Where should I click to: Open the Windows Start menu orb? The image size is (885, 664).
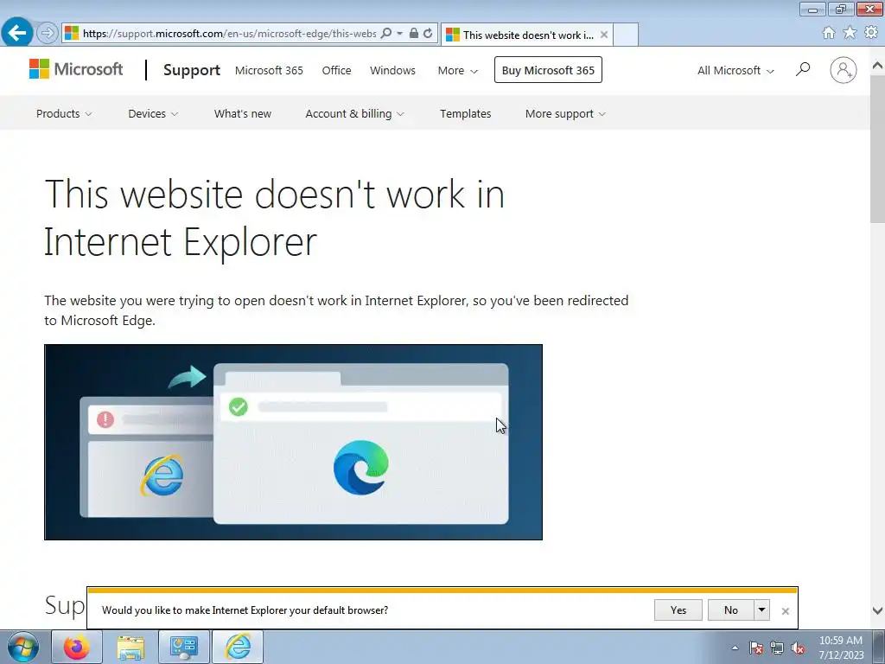tap(23, 647)
